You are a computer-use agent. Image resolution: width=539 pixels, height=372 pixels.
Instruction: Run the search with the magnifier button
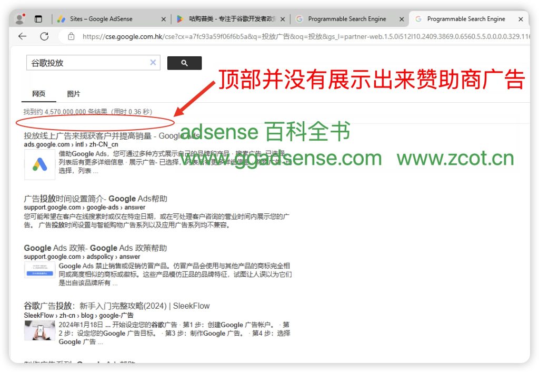coord(184,63)
